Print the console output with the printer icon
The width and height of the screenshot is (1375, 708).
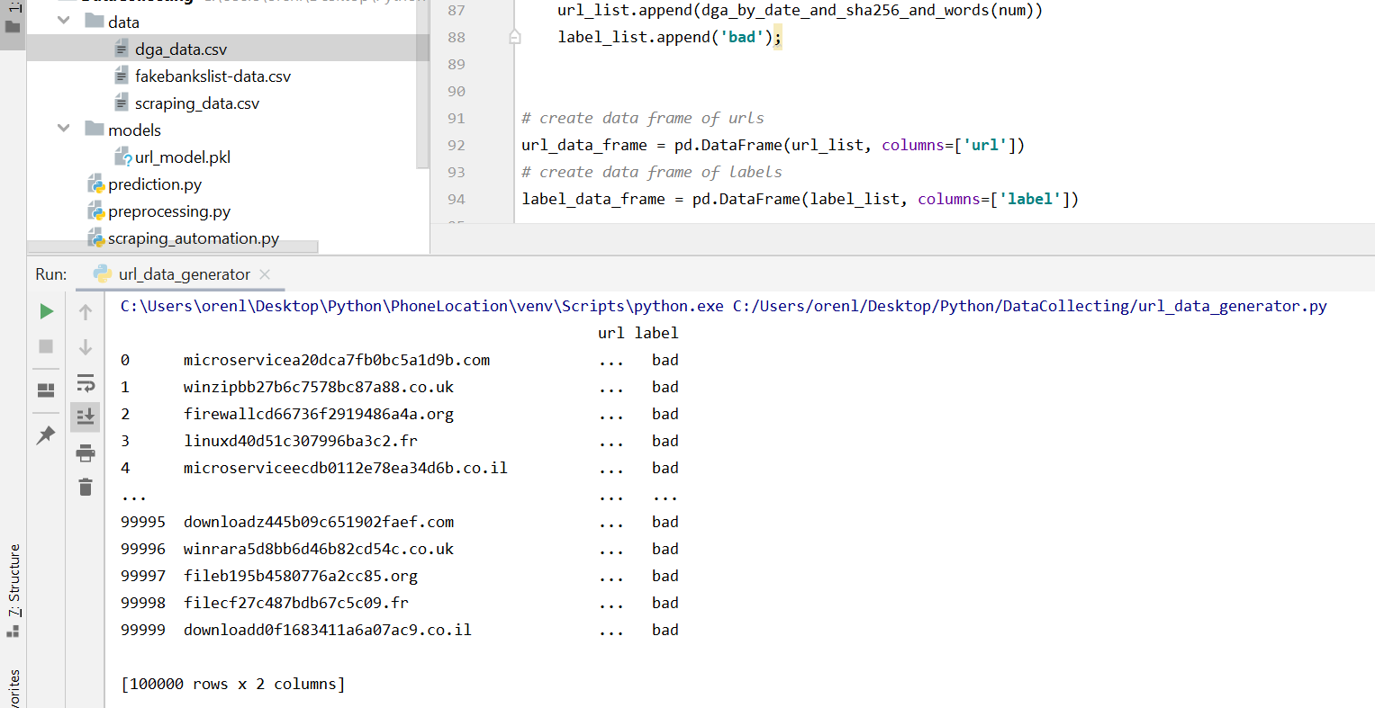coord(86,453)
